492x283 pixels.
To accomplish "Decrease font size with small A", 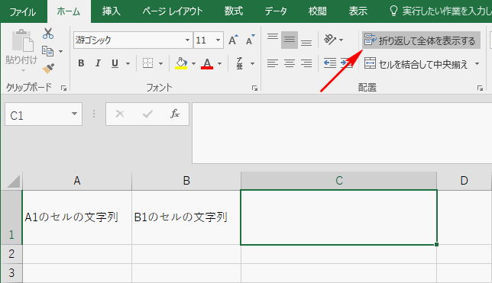I will point(250,40).
